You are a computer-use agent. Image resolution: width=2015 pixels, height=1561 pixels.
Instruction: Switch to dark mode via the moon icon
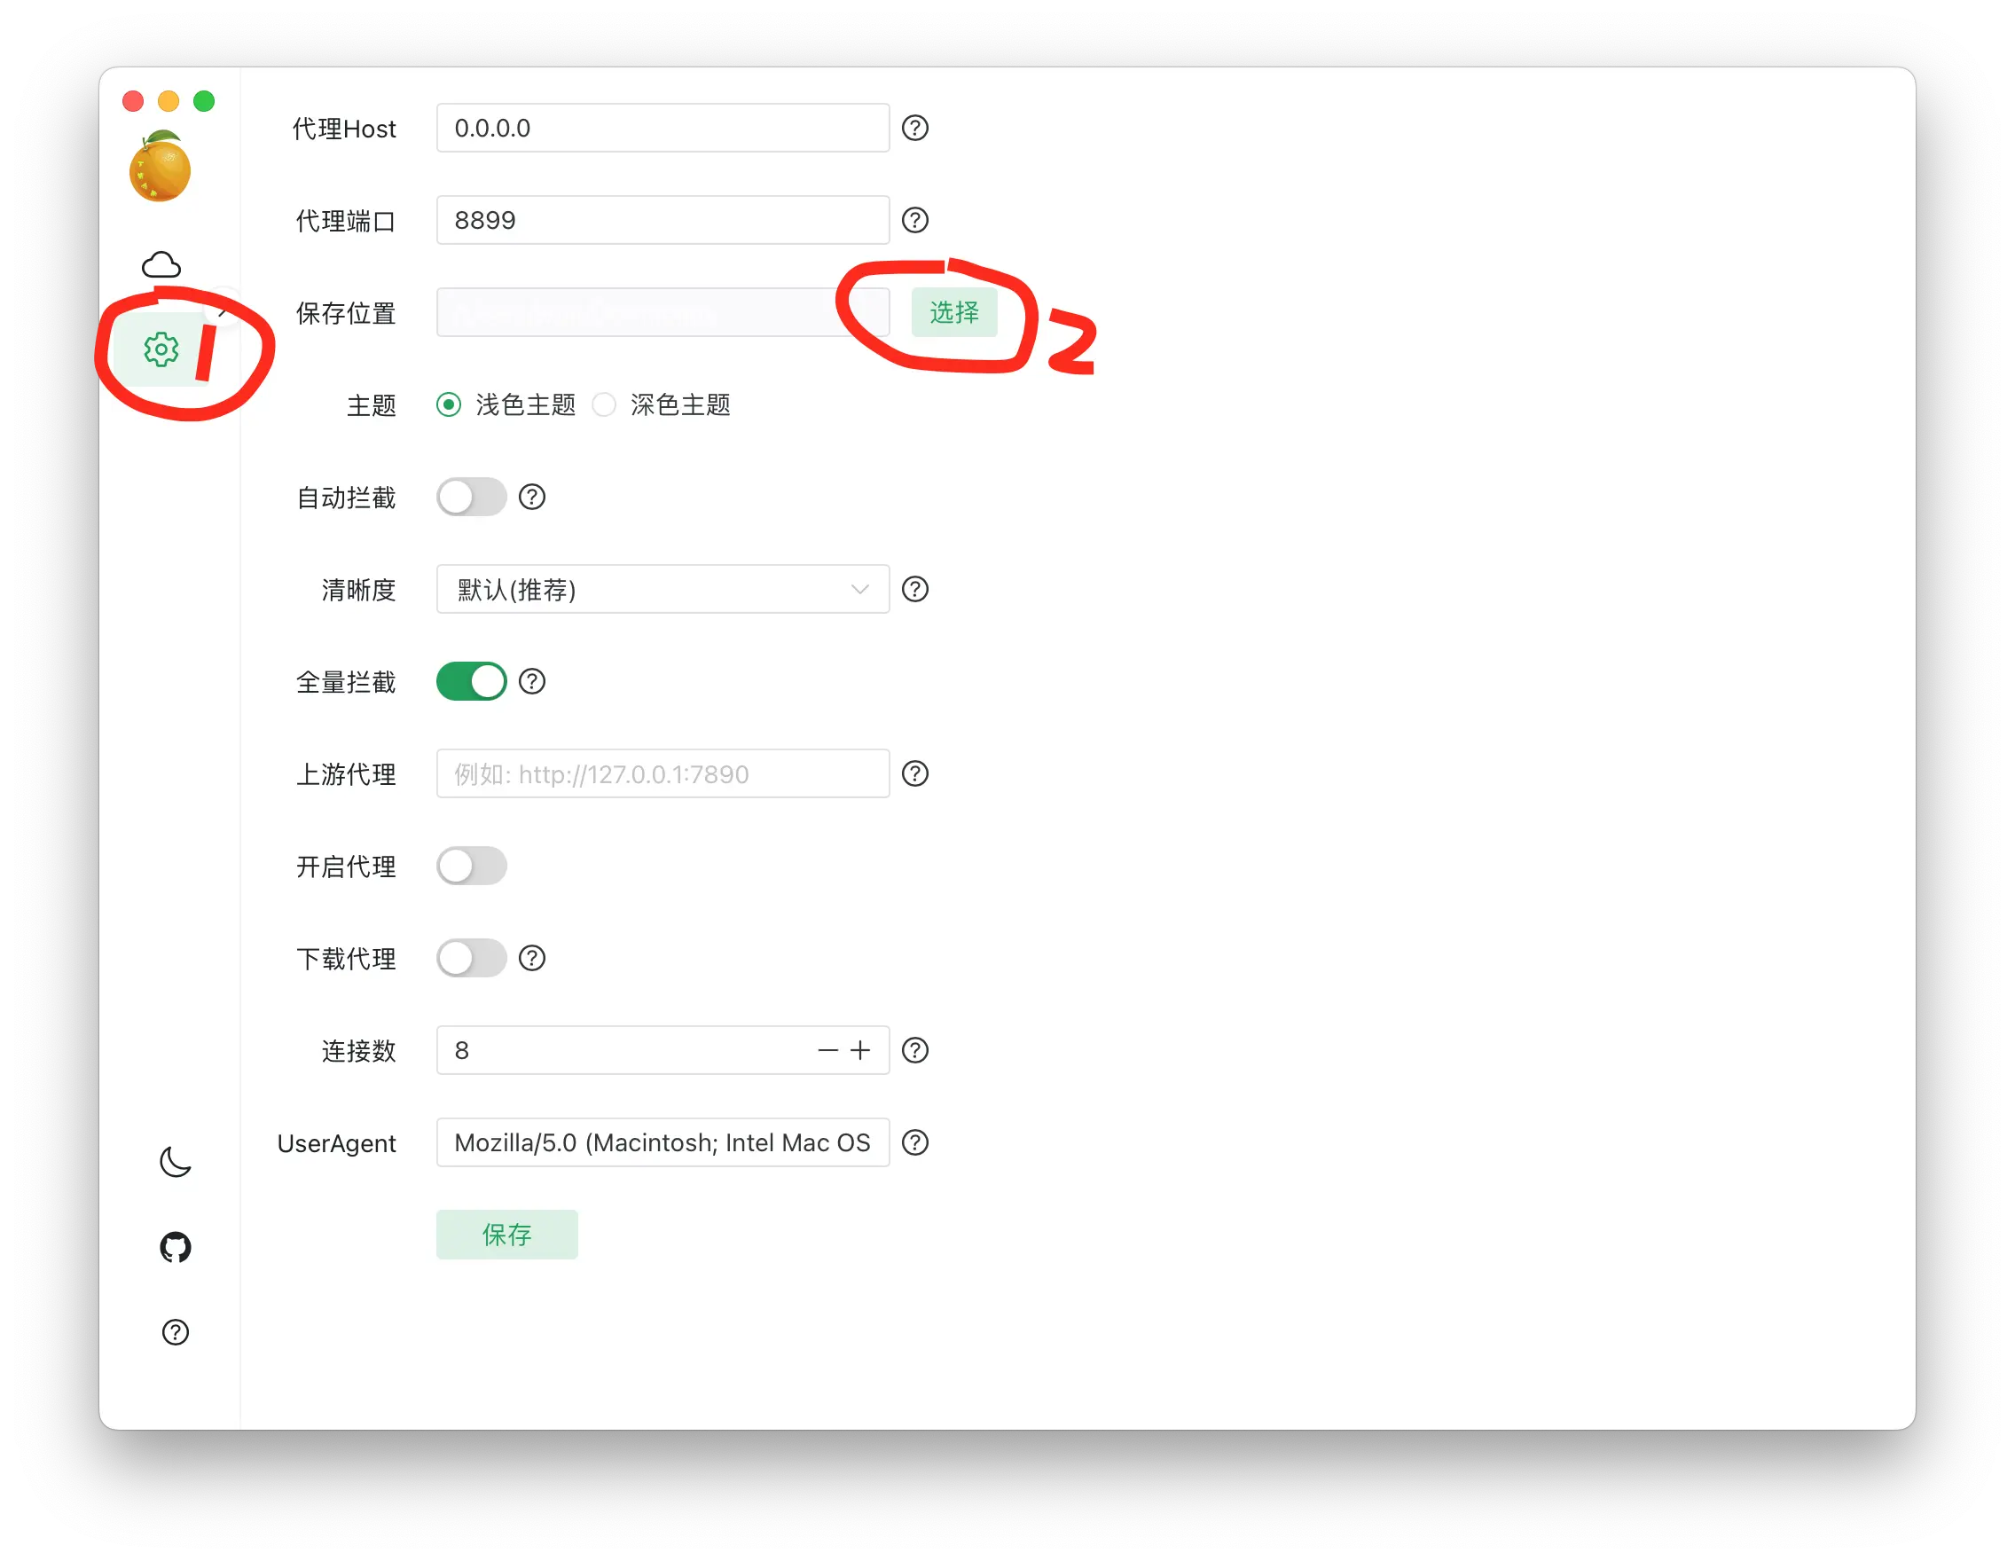pyautogui.click(x=174, y=1162)
